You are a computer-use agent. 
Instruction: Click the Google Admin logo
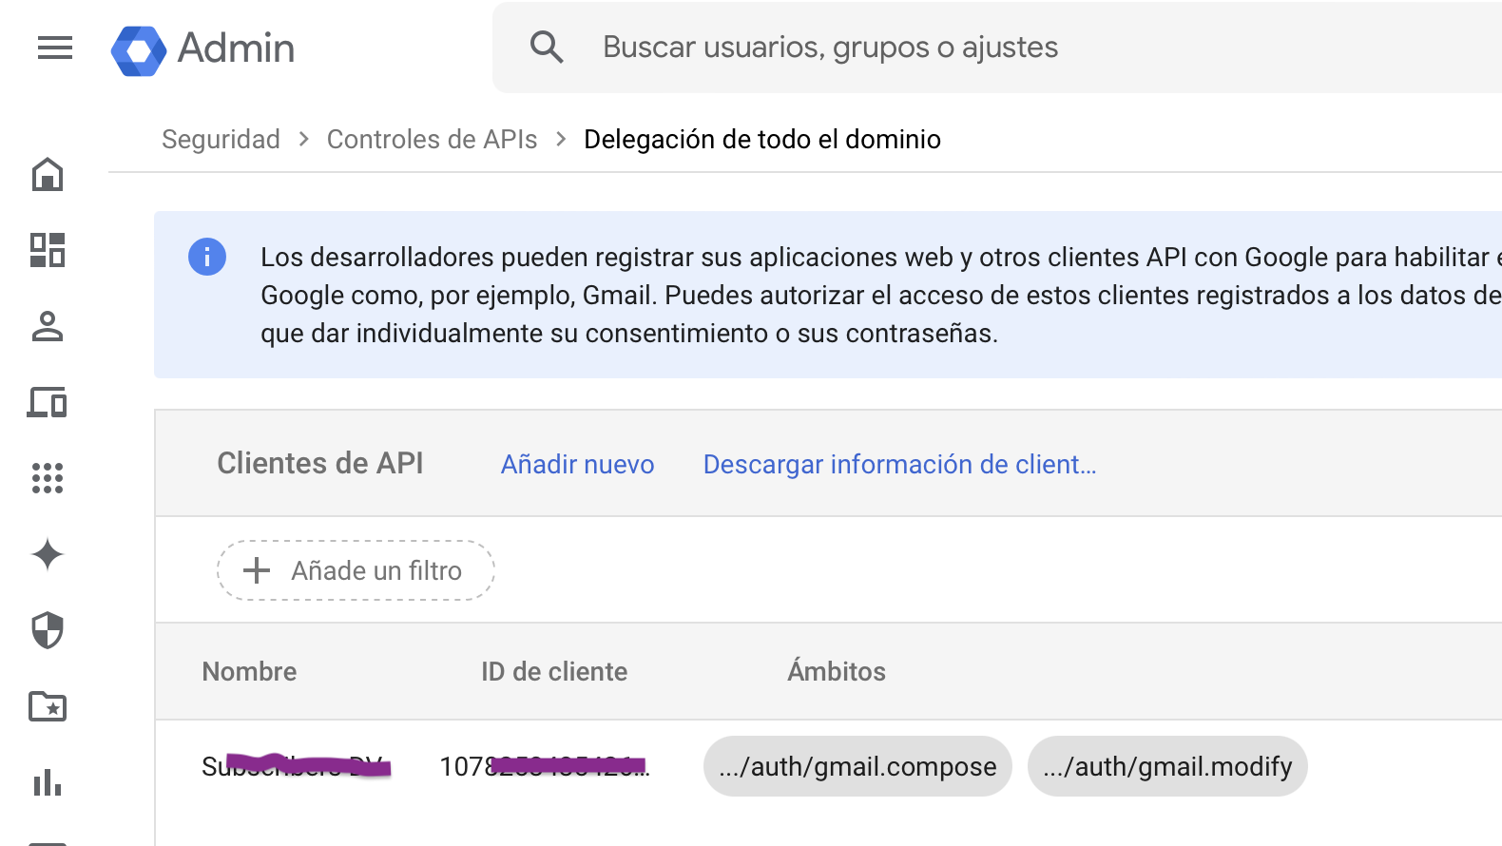[202, 49]
